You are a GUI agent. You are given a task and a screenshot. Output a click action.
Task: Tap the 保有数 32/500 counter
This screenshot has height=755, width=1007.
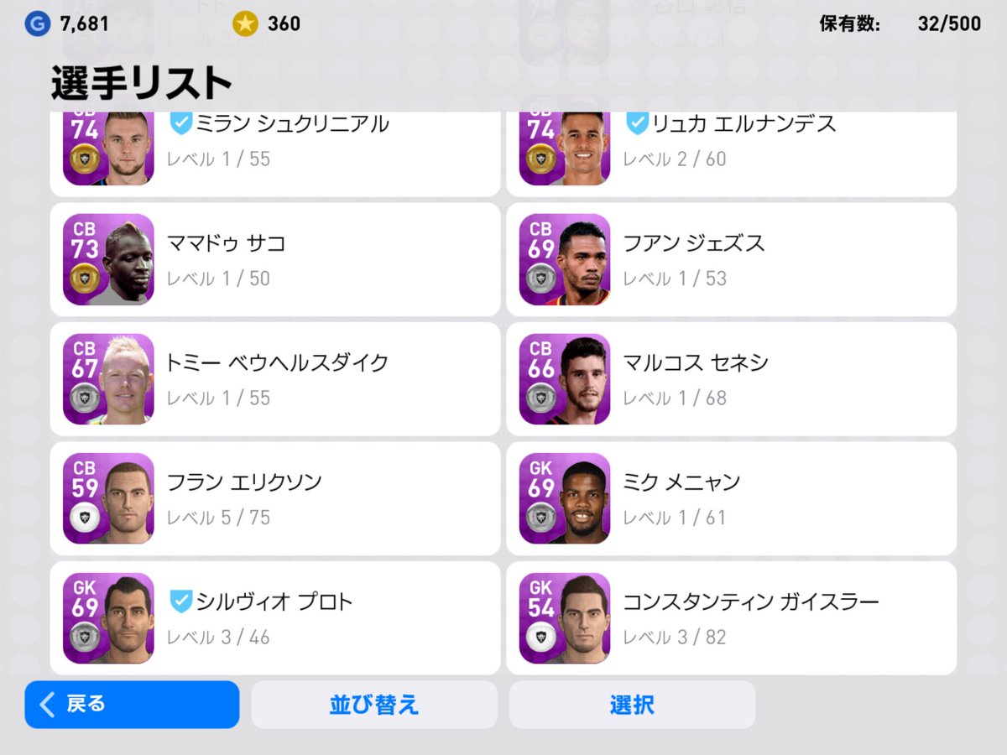[900, 23]
